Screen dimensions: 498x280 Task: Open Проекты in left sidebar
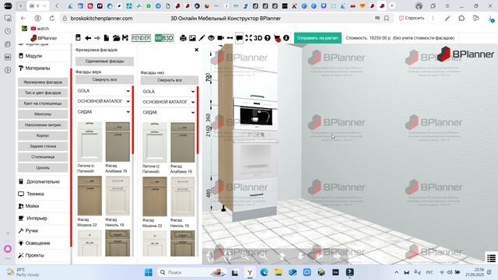tap(34, 255)
